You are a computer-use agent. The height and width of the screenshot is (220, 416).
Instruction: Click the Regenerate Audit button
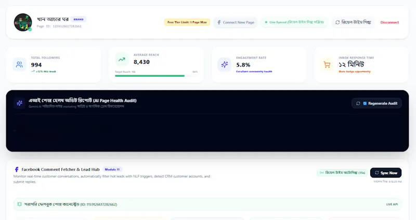tap(376, 103)
